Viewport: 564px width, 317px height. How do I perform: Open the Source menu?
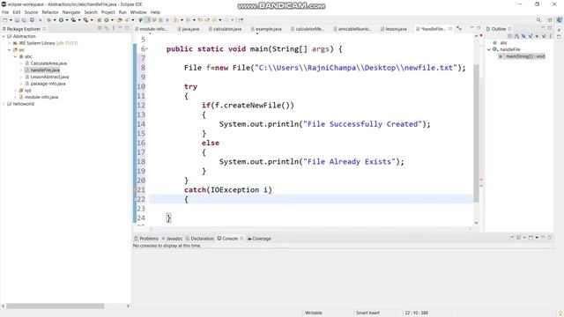(31, 12)
